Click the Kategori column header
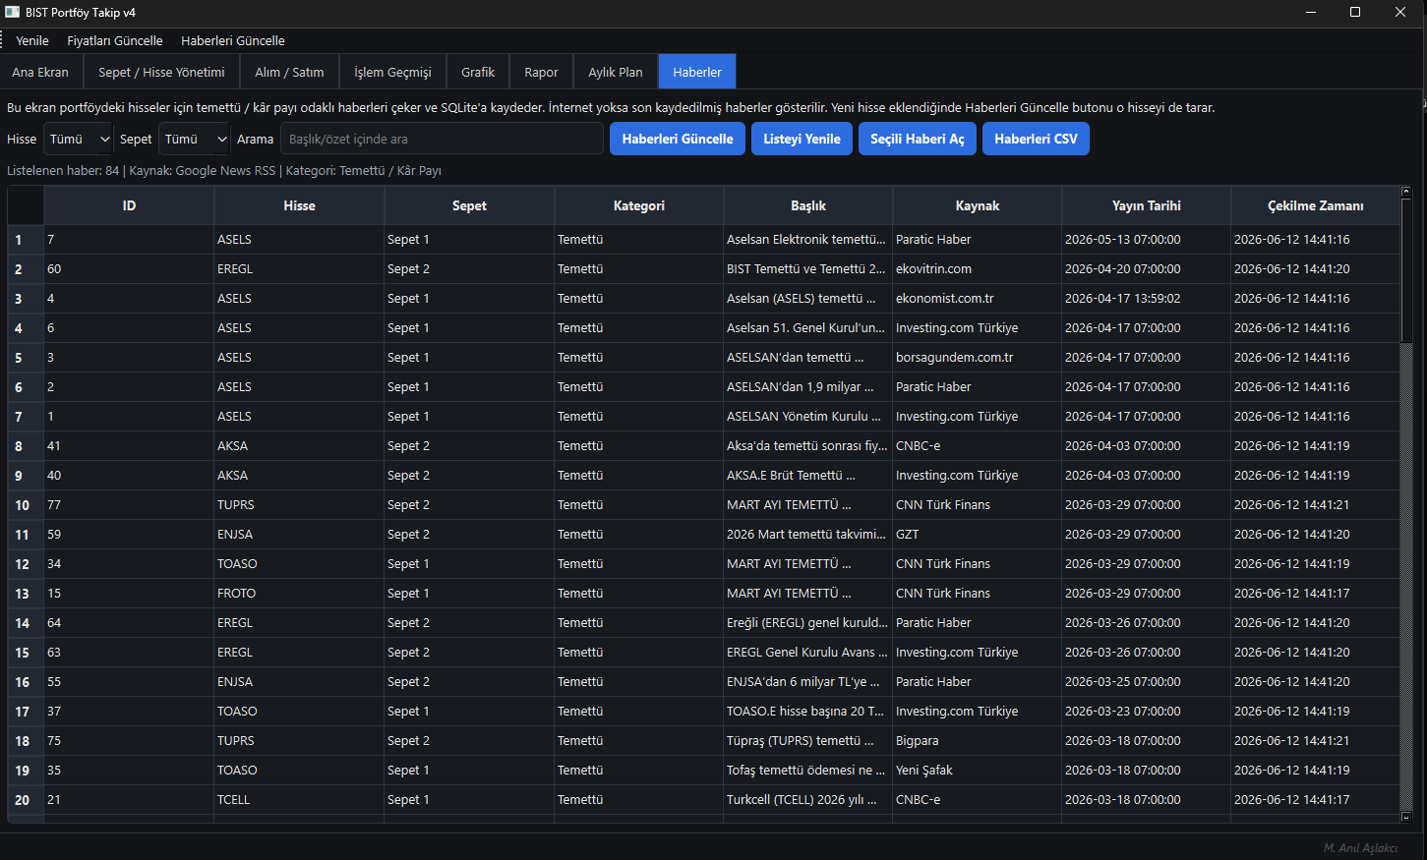The image size is (1427, 860). [639, 205]
